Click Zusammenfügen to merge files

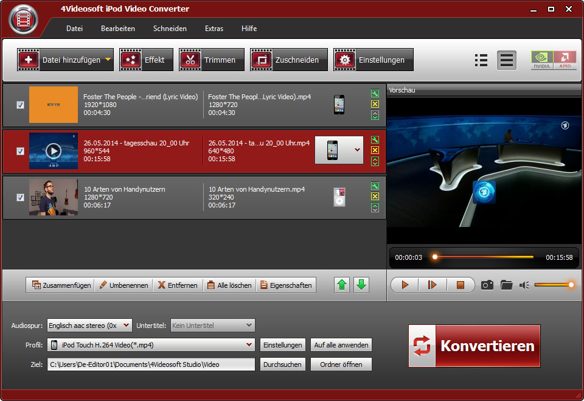(61, 285)
